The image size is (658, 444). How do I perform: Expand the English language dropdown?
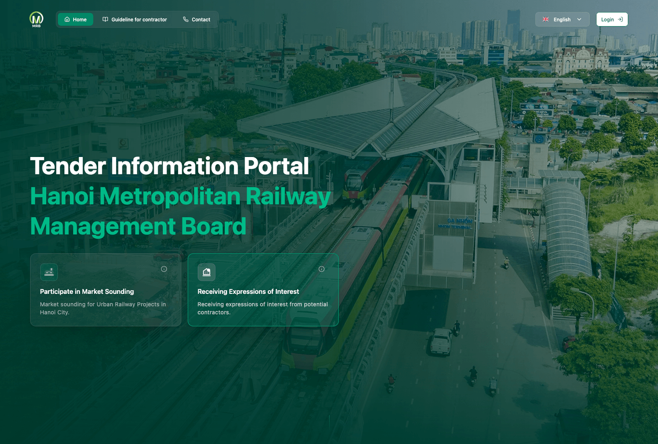562,19
